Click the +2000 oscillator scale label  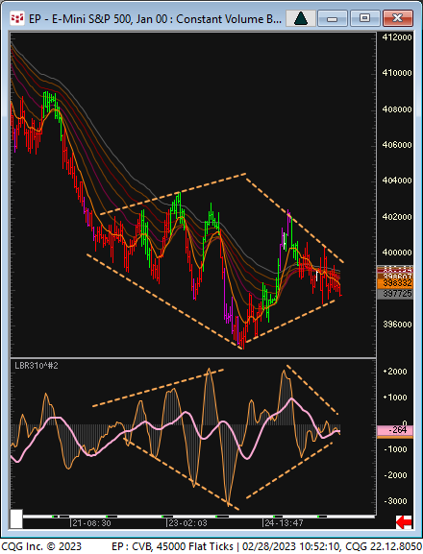395,372
